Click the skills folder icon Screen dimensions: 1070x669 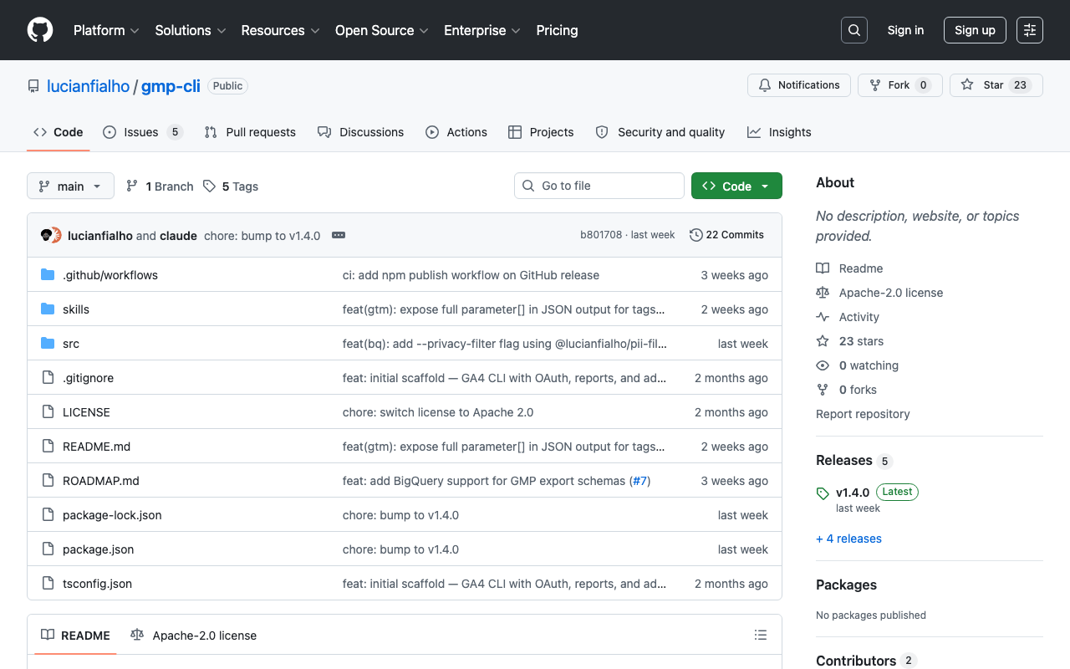click(x=48, y=309)
